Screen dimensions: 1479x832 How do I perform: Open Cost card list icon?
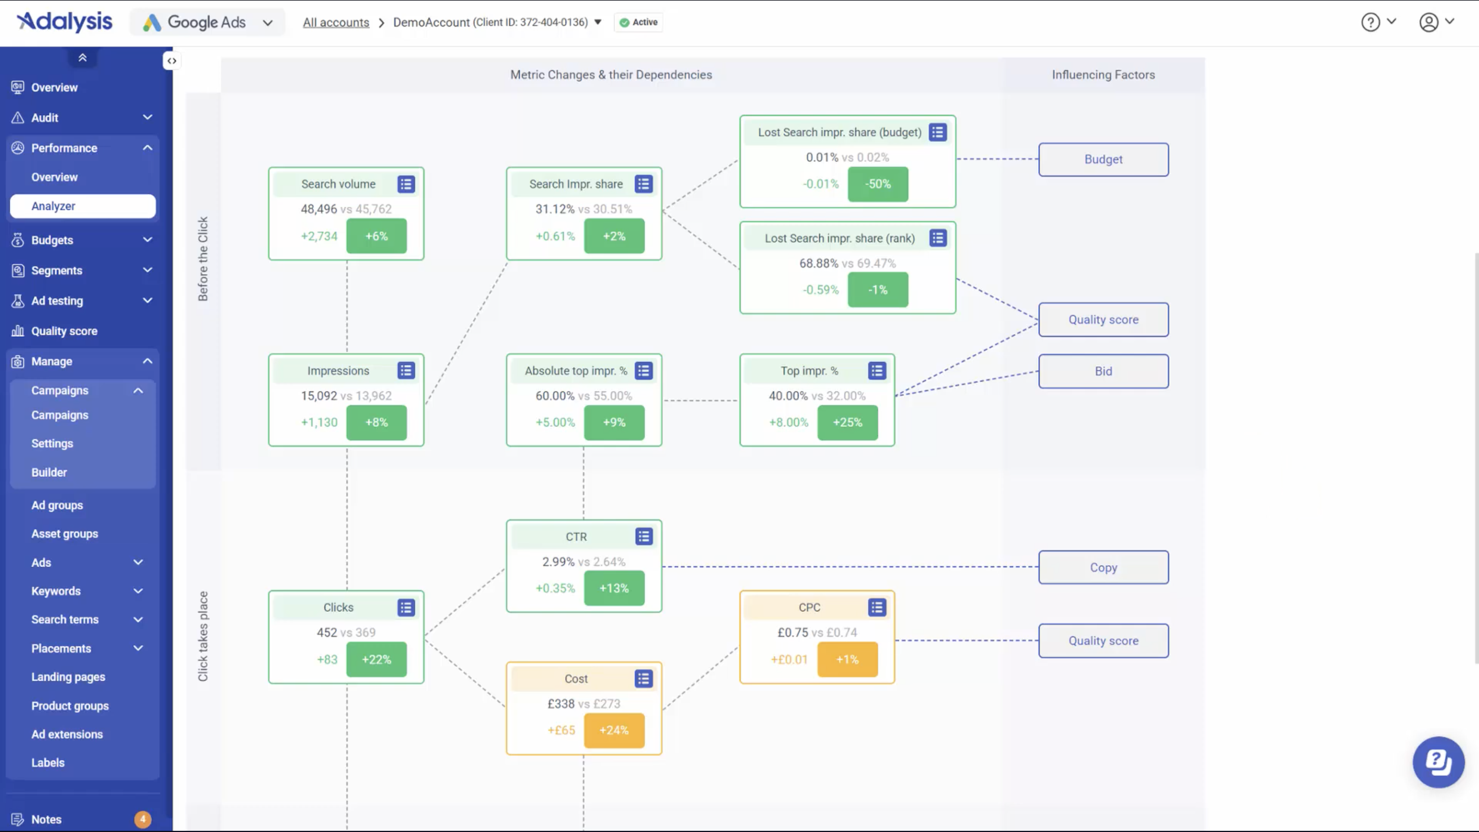(x=644, y=679)
